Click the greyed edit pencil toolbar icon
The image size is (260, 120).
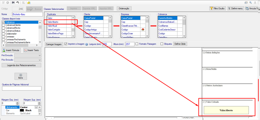[3, 3]
